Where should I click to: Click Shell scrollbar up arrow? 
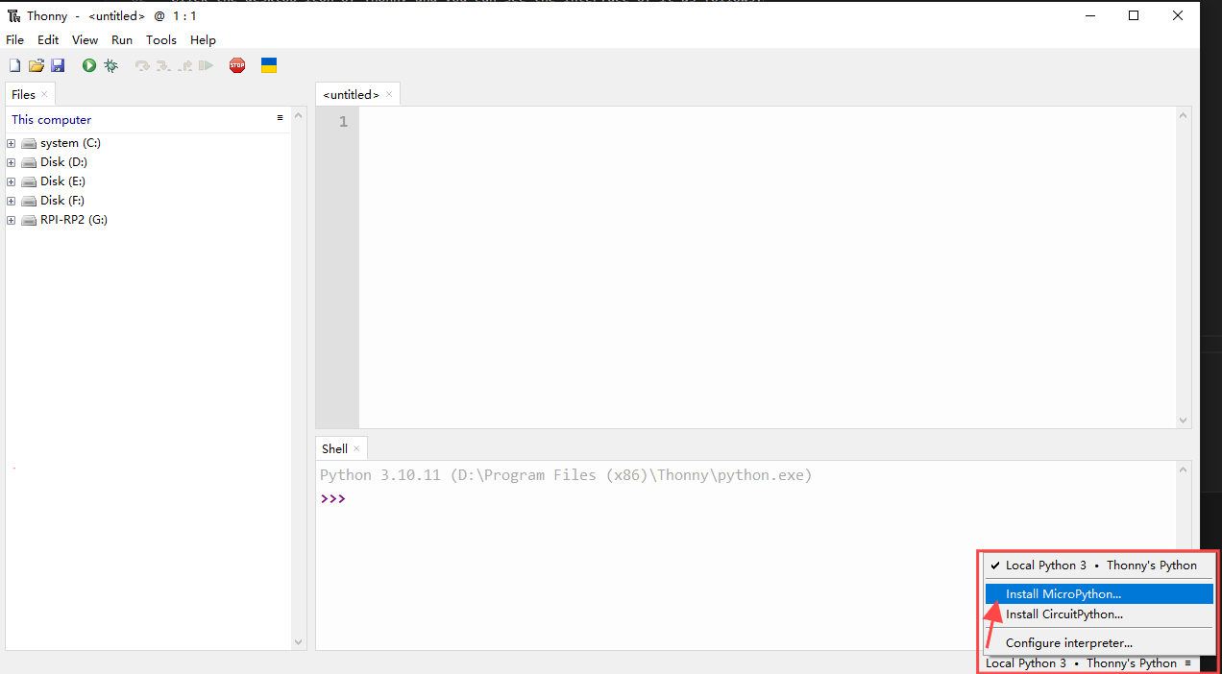click(x=1184, y=469)
